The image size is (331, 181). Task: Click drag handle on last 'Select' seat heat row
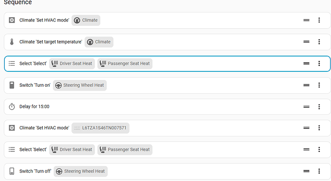click(307, 149)
